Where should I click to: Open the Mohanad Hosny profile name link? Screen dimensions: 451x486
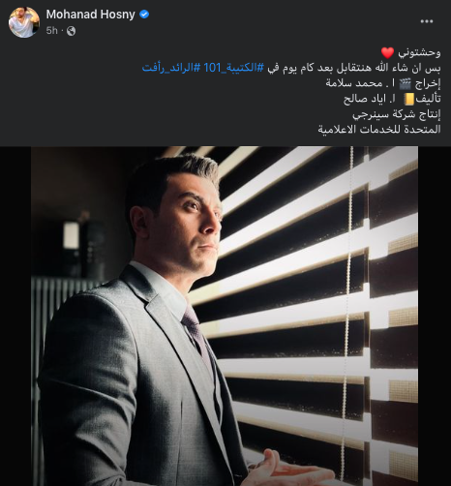point(90,15)
